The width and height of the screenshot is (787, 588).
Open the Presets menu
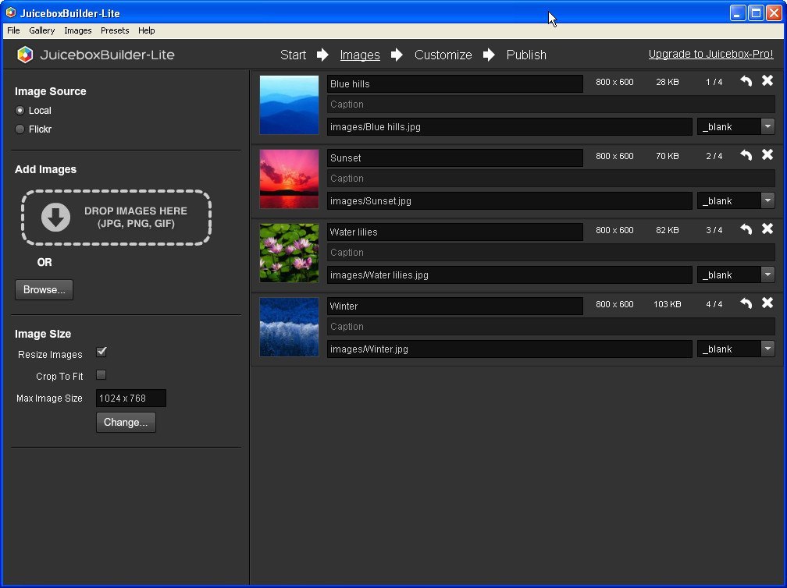[114, 30]
